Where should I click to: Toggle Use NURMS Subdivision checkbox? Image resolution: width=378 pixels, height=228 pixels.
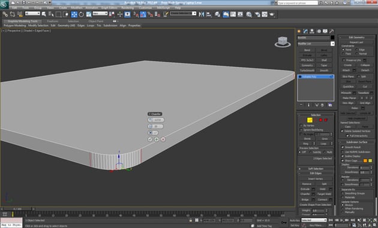[343, 152]
